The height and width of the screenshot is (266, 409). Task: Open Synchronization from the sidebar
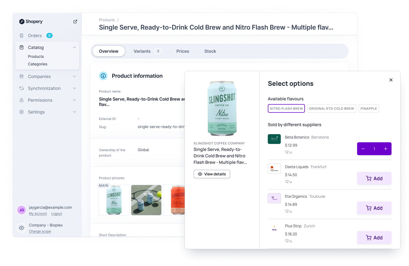[44, 88]
